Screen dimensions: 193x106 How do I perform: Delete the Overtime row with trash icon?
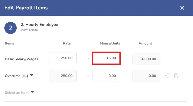pos(176,76)
